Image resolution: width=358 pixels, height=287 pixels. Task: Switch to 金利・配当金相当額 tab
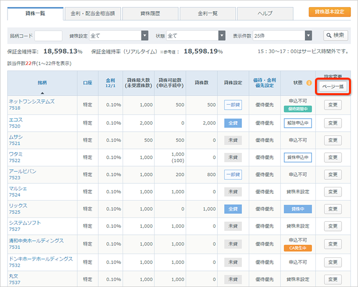click(93, 14)
